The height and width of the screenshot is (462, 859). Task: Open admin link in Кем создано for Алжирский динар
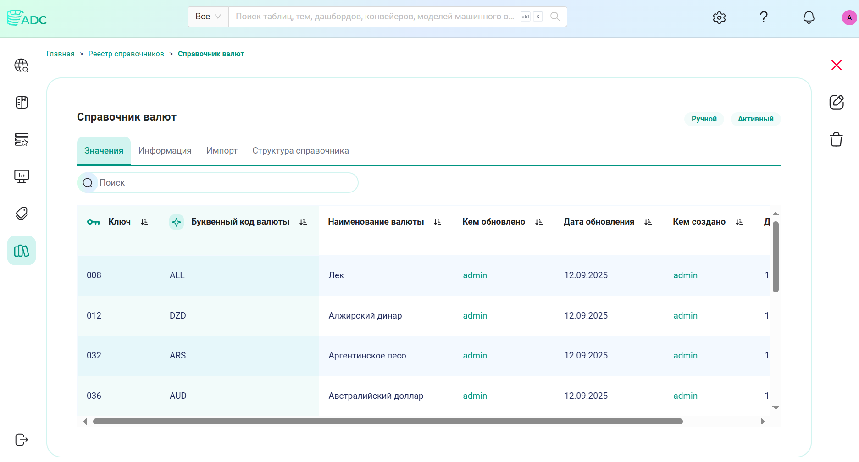point(685,316)
